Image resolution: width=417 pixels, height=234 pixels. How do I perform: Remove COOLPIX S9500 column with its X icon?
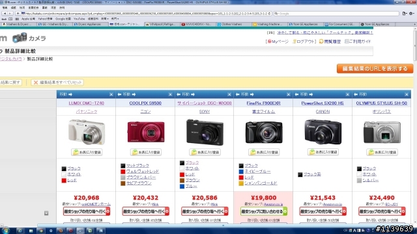[170, 94]
